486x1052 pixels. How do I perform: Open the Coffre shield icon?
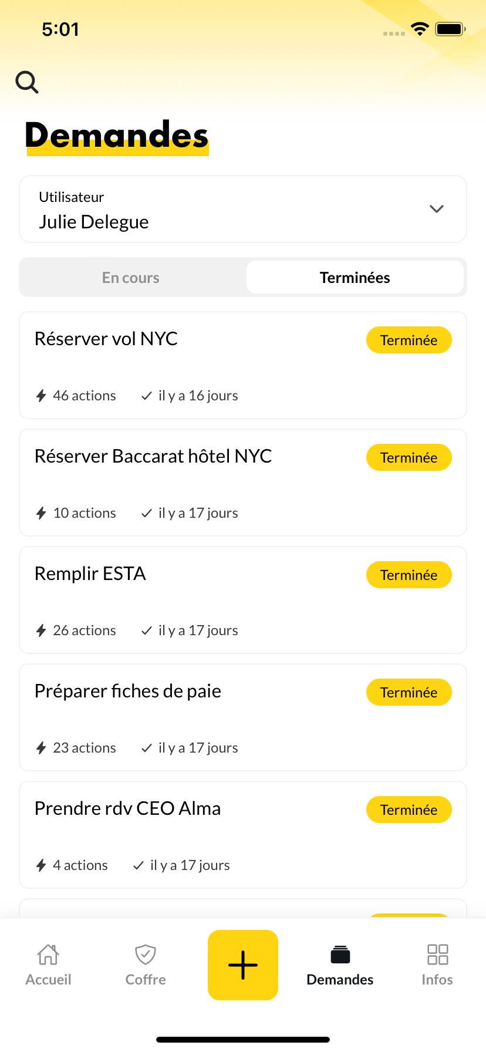coord(146,955)
